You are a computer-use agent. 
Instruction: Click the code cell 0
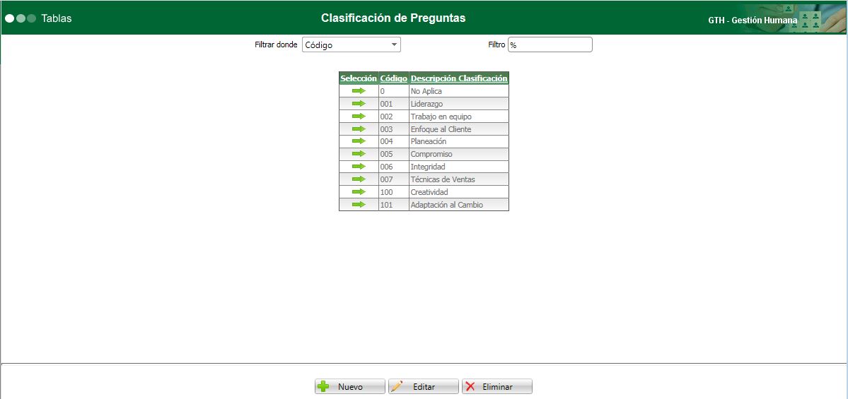[394, 91]
